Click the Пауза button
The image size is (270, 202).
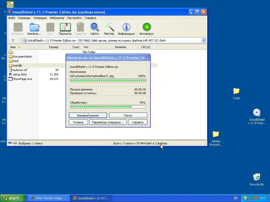(x=128, y=115)
